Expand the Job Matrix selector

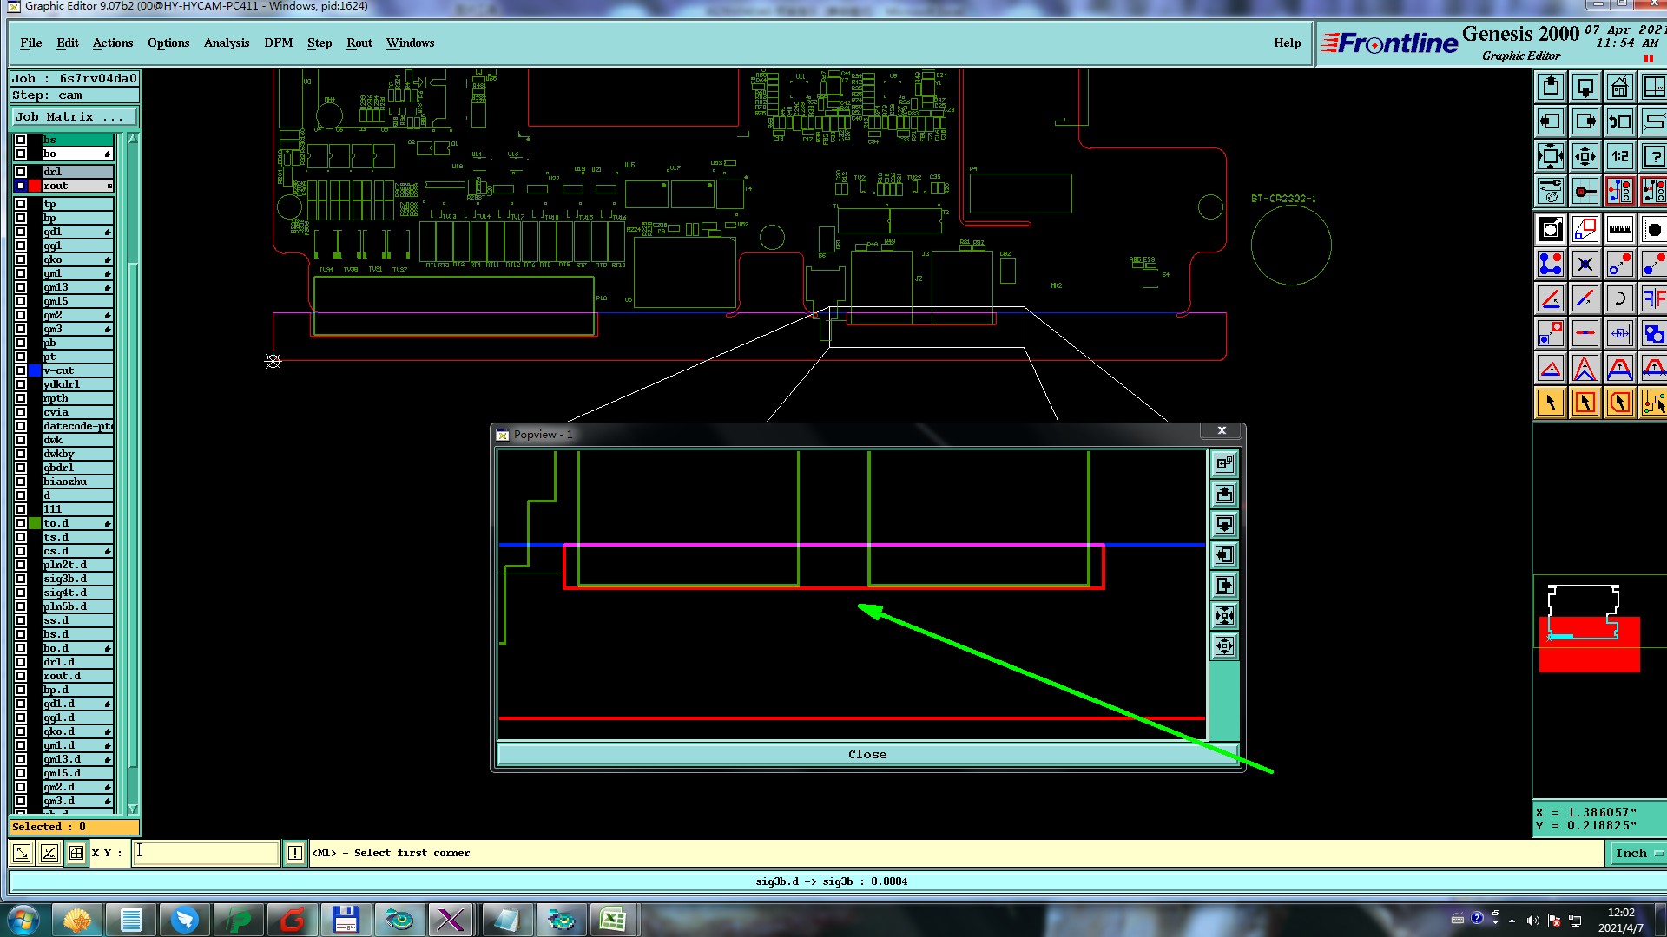coord(74,117)
